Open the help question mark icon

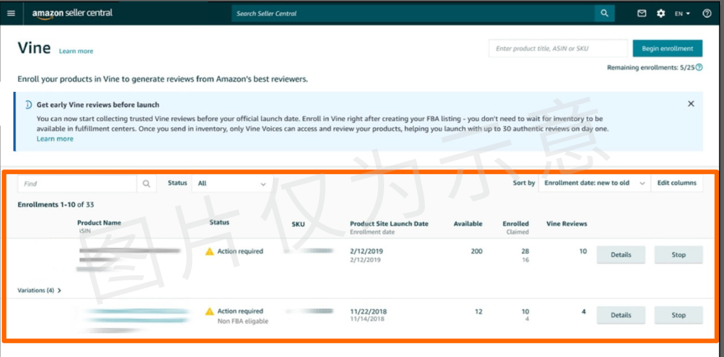point(707,13)
